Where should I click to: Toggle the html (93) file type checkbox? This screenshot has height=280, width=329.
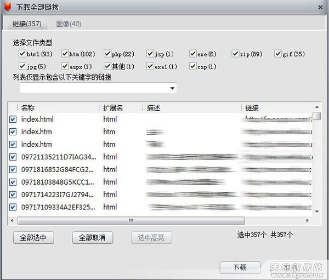pos(22,54)
